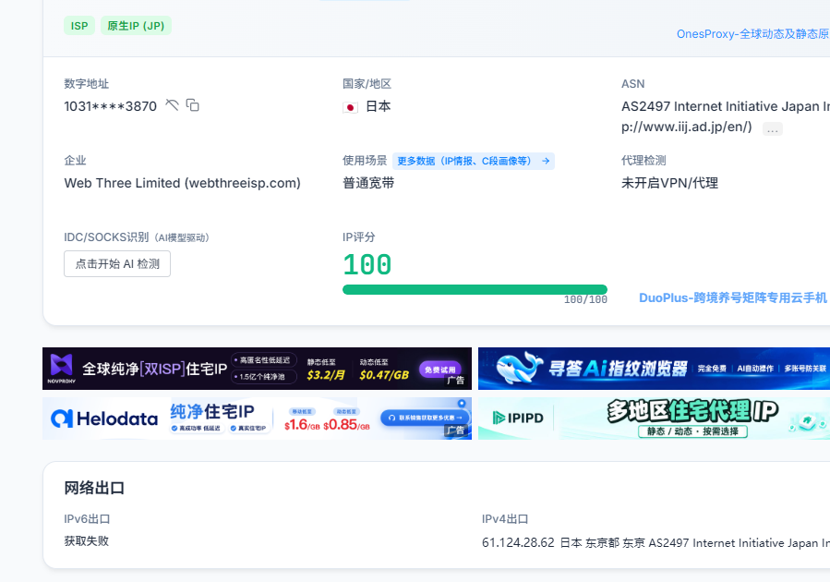This screenshot has width=830, height=582.
Task: Click the contact sales button in Helodata banner
Action: 425,418
